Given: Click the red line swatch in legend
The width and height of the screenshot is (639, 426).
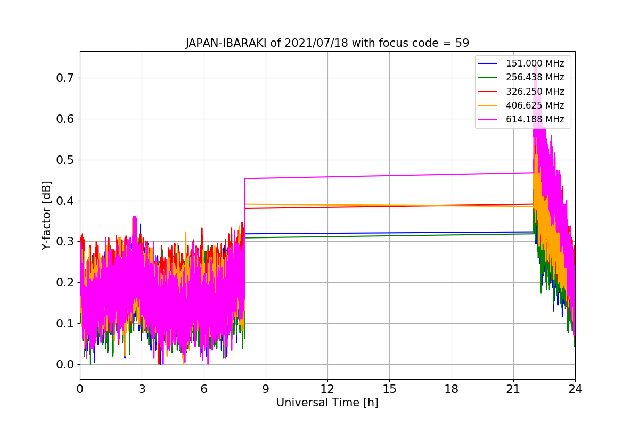Looking at the screenshot, I should pyautogui.click(x=488, y=92).
